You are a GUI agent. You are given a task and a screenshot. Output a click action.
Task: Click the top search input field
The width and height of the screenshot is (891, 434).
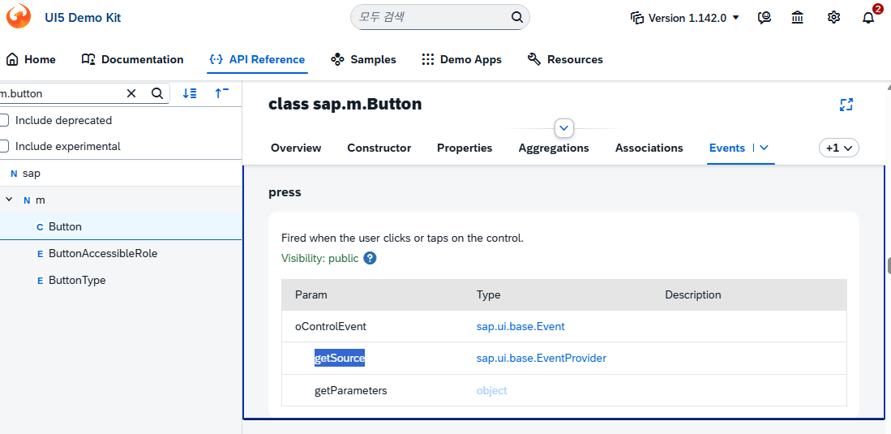coord(432,17)
